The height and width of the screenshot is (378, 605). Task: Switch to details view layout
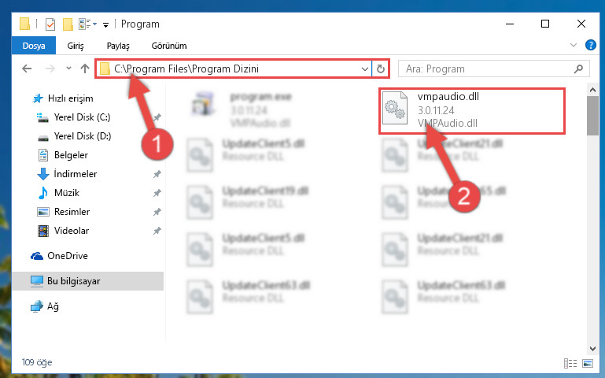[570, 363]
